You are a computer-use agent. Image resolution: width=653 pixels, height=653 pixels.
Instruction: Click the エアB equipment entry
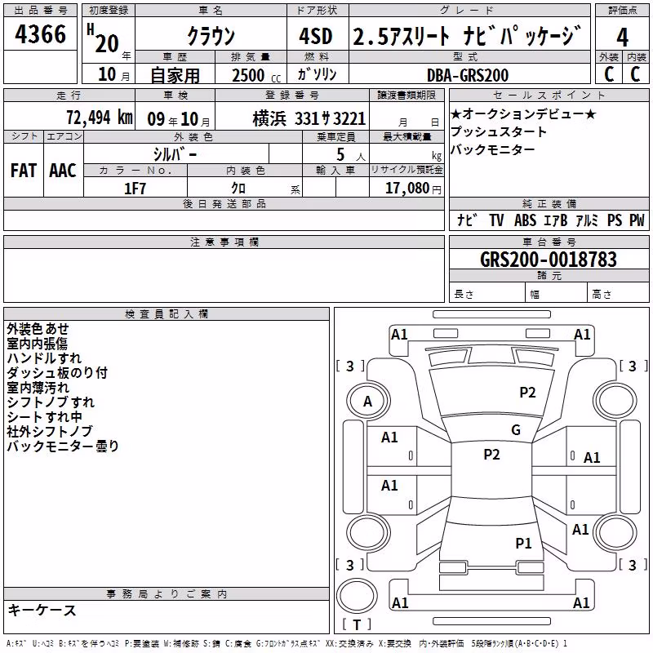click(556, 220)
